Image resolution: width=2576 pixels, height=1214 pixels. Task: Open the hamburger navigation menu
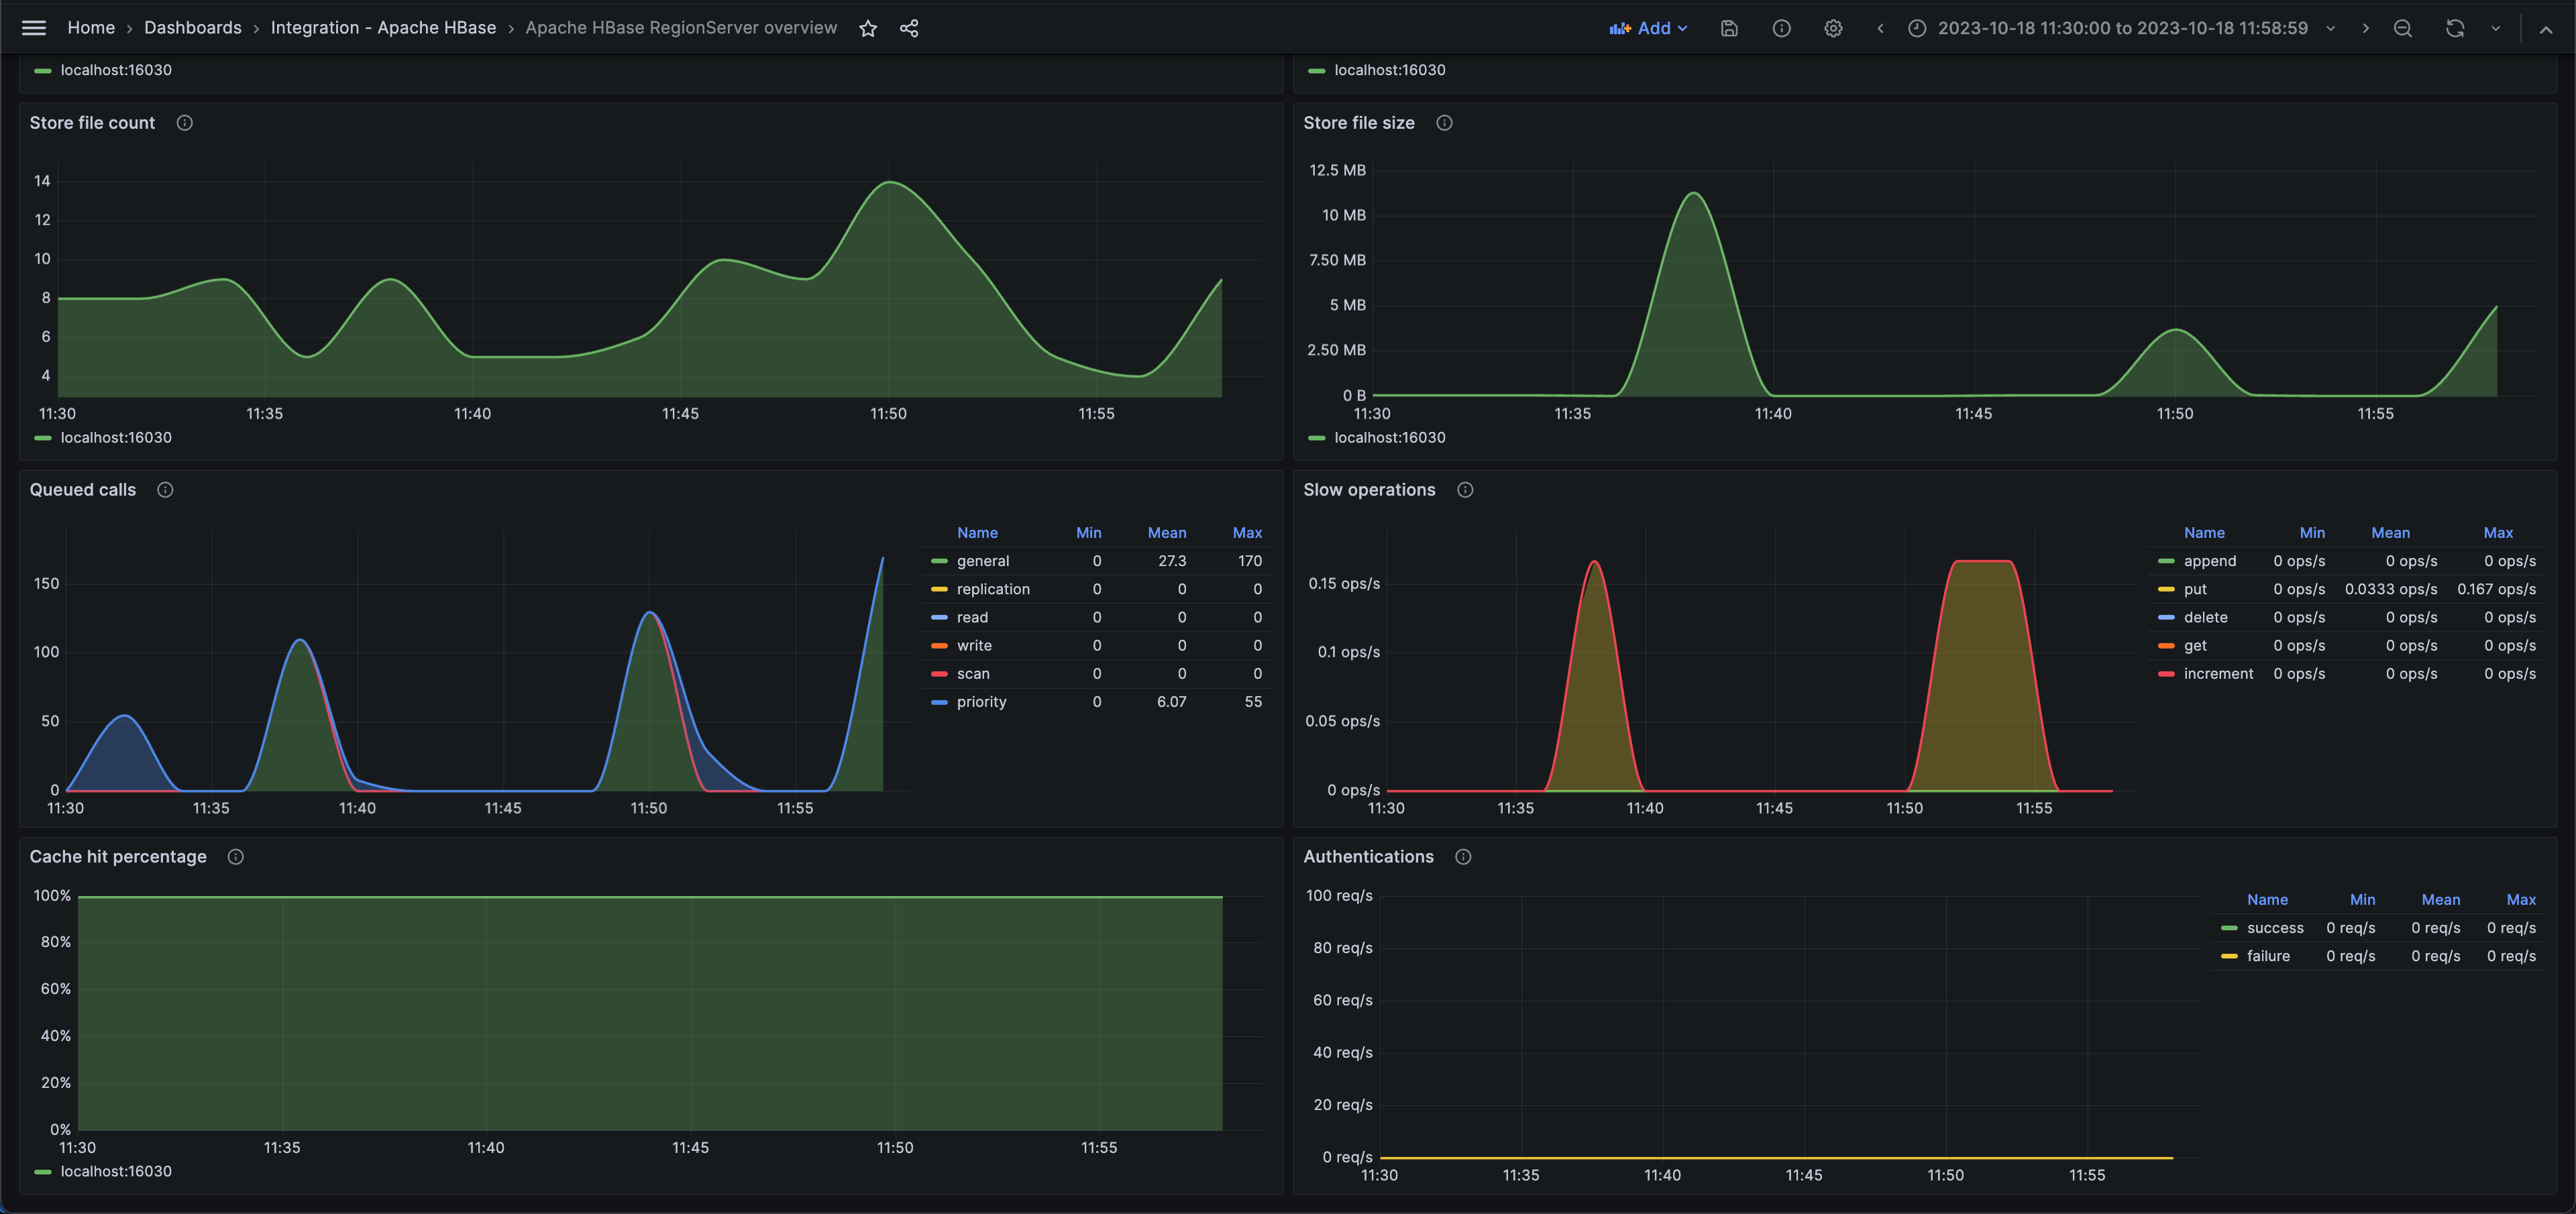(34, 28)
